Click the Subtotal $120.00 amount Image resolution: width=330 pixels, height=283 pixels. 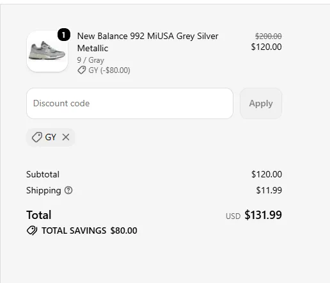pos(267,174)
